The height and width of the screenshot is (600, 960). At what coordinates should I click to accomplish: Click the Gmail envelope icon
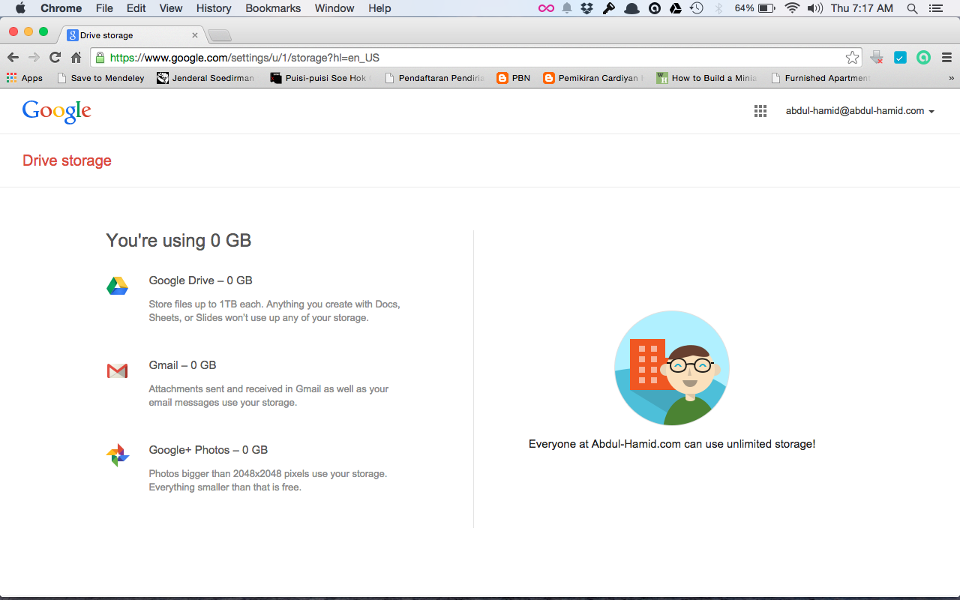coord(117,370)
